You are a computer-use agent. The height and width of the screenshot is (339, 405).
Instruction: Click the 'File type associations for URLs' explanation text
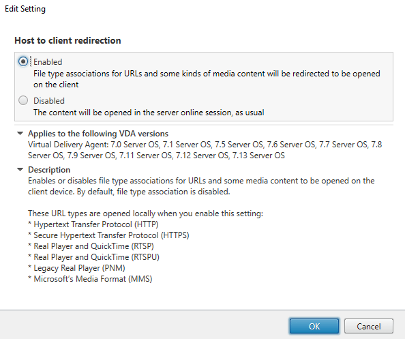pos(207,79)
